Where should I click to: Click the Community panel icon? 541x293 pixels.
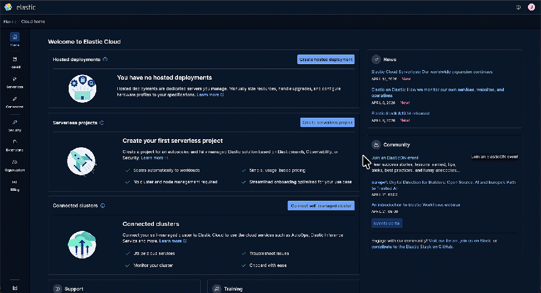point(376,145)
